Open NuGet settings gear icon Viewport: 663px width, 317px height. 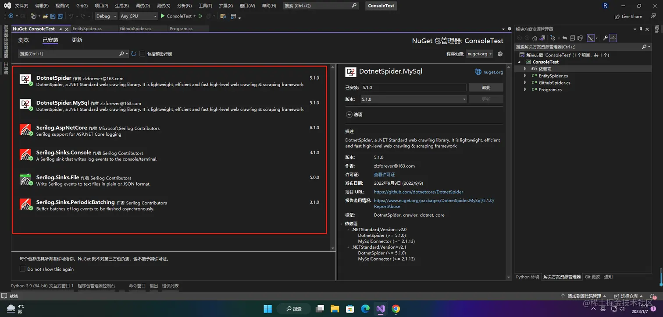pos(500,54)
